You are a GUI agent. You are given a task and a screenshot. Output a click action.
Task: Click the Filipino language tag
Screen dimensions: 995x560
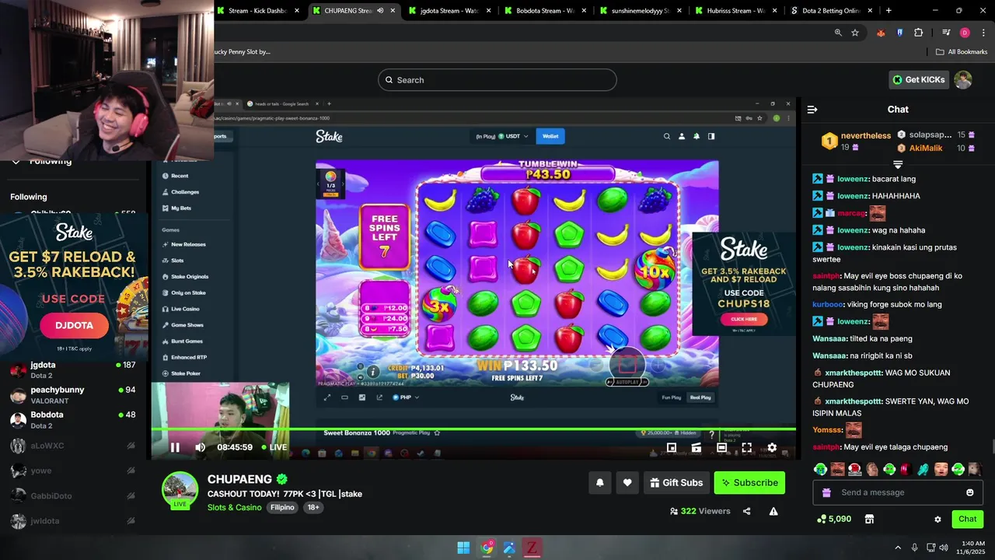(x=282, y=507)
